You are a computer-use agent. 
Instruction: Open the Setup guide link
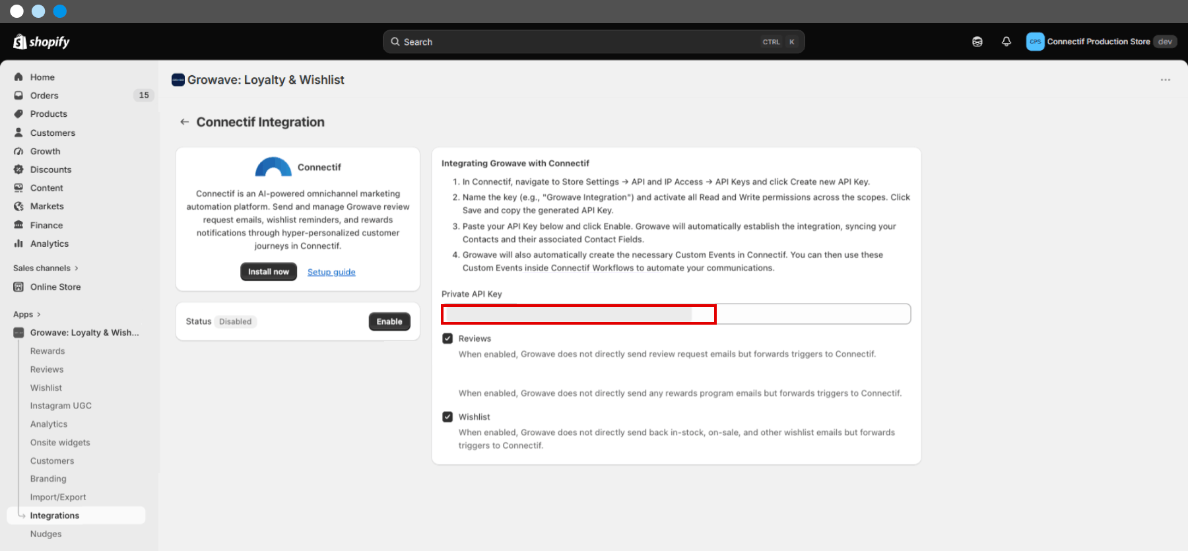331,272
